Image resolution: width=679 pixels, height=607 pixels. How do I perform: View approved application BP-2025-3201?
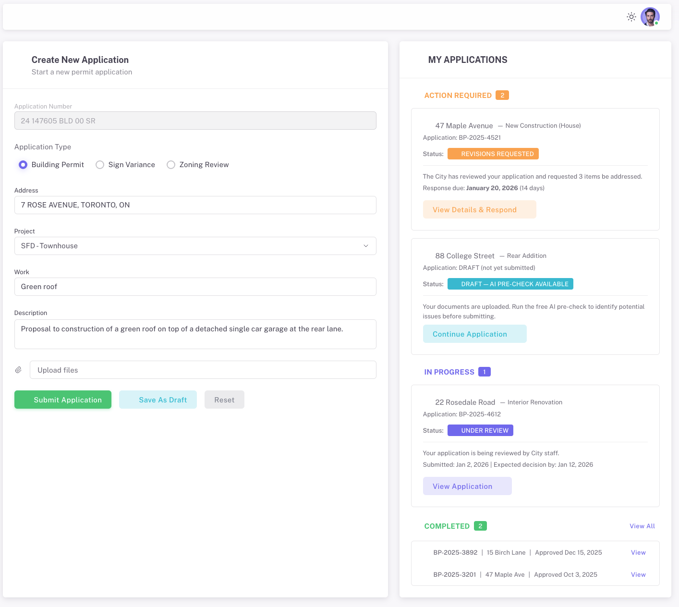(638, 574)
